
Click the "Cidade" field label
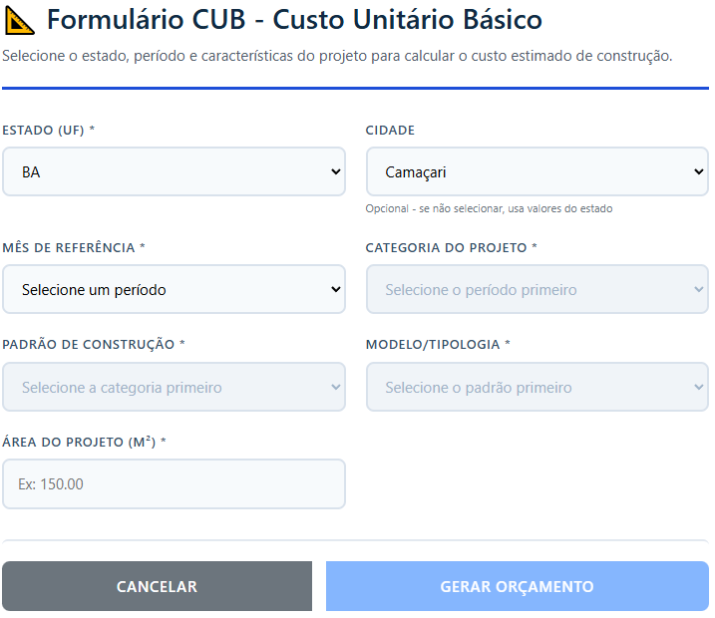point(390,131)
